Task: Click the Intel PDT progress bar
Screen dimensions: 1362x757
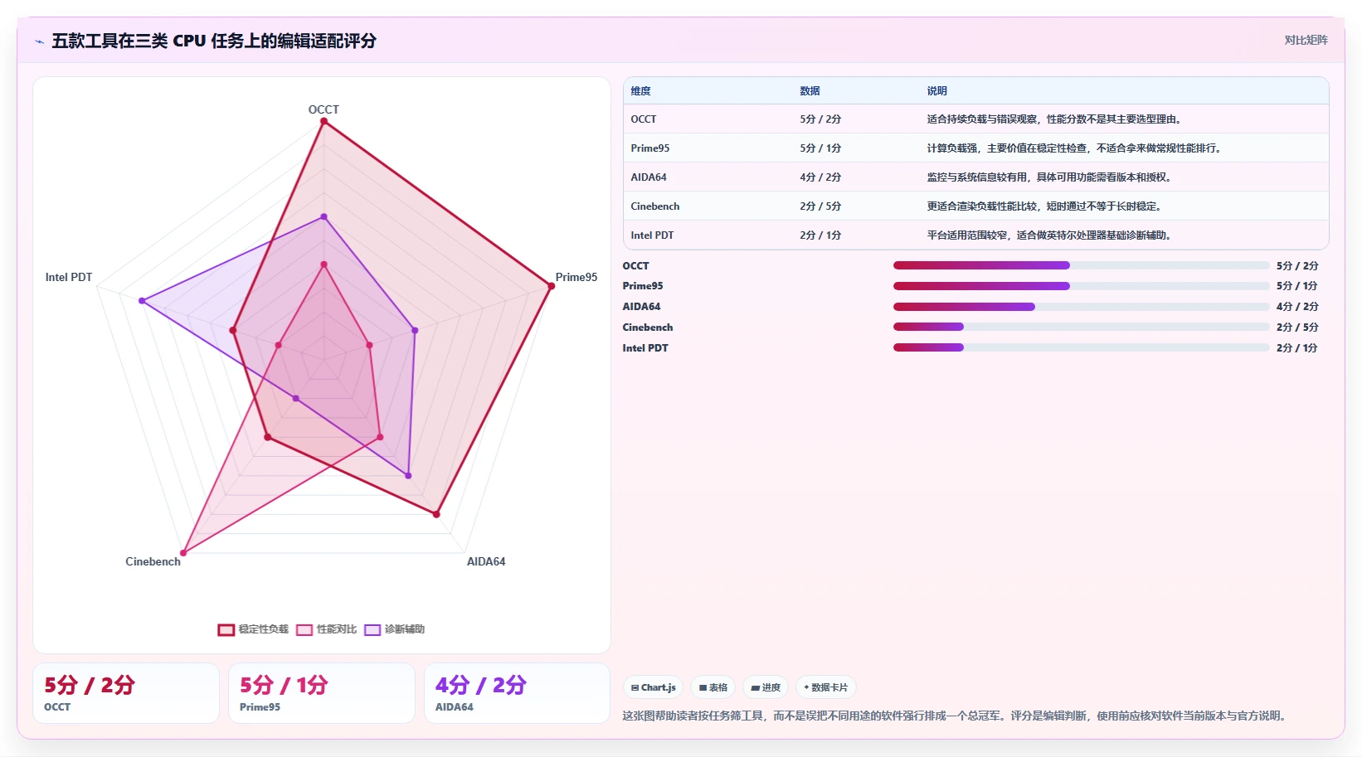Action: pos(1081,347)
